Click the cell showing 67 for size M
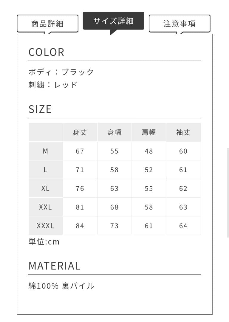The width and height of the screenshot is (229, 322). 80,151
